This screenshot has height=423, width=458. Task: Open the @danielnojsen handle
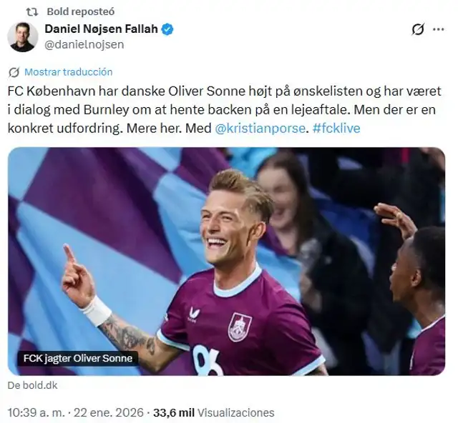coord(84,44)
